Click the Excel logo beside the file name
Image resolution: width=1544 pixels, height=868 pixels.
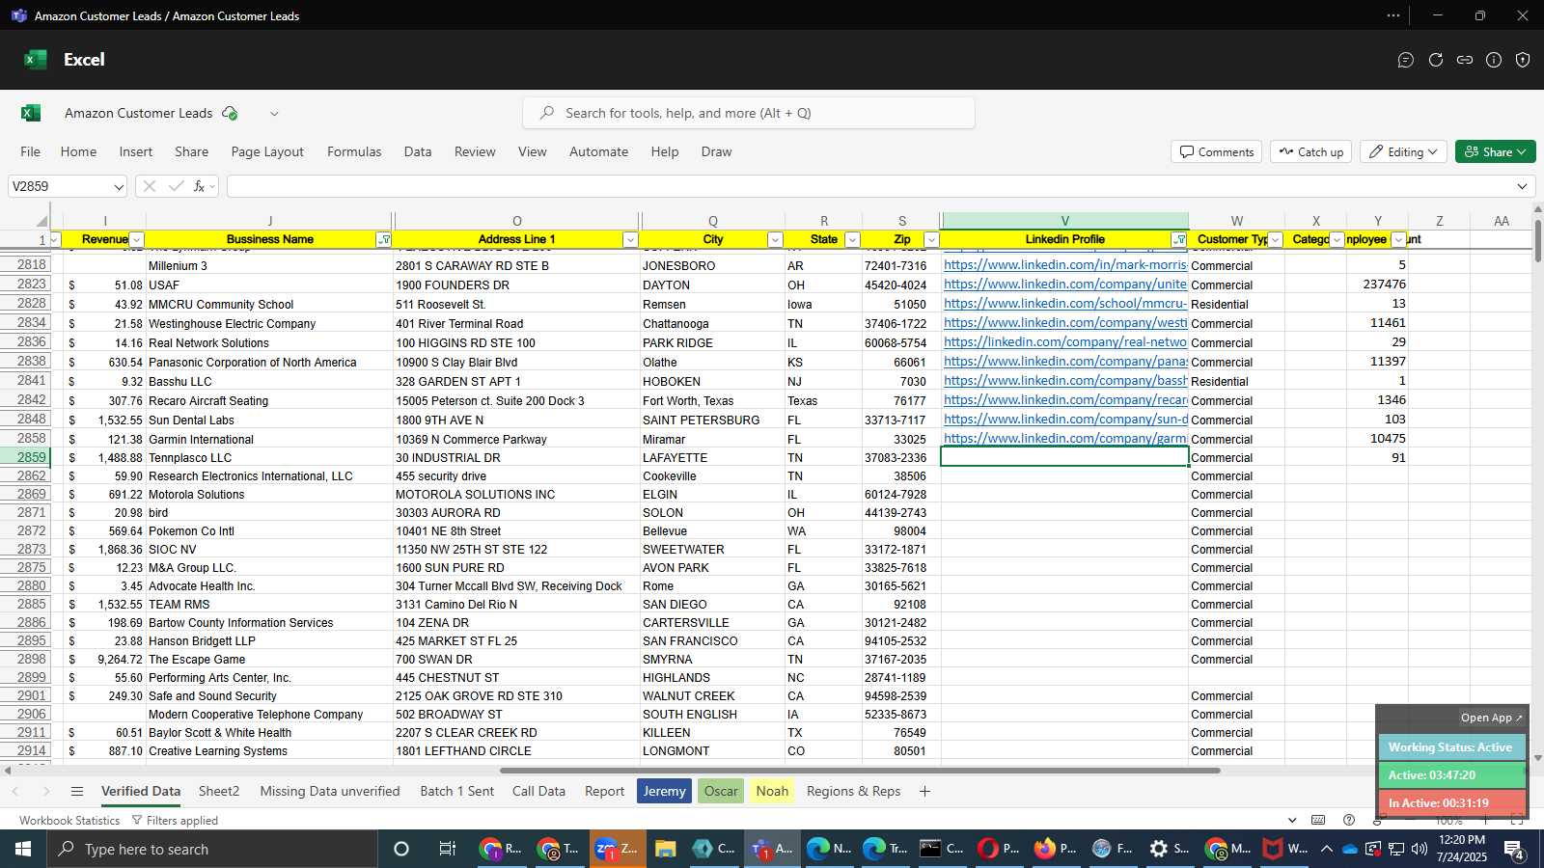[x=31, y=113]
